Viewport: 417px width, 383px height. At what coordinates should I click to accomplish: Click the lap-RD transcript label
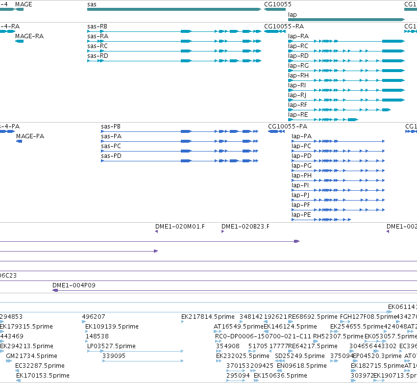[x=298, y=56]
